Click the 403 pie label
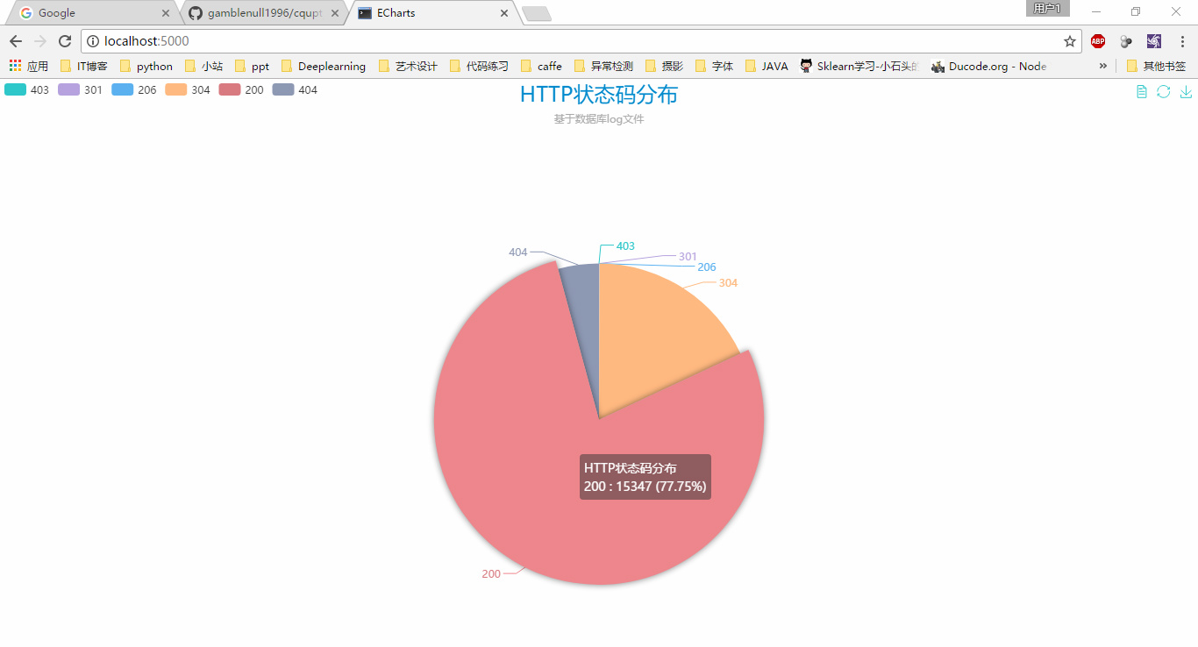 pos(625,246)
